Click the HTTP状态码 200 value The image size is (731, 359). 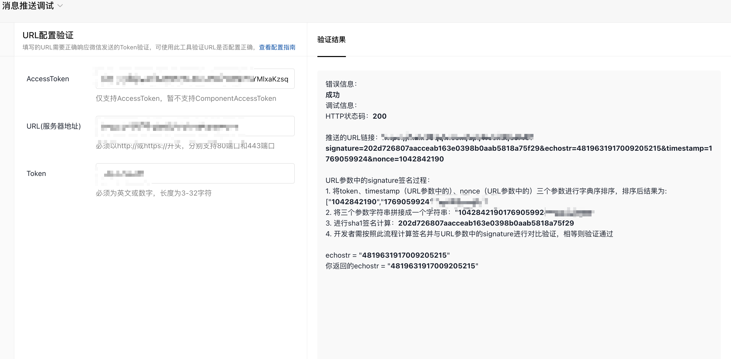point(379,116)
